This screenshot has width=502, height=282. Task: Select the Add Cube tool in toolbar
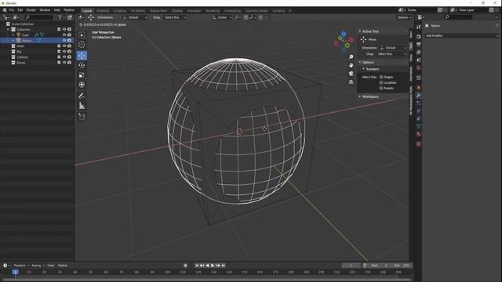(82, 117)
